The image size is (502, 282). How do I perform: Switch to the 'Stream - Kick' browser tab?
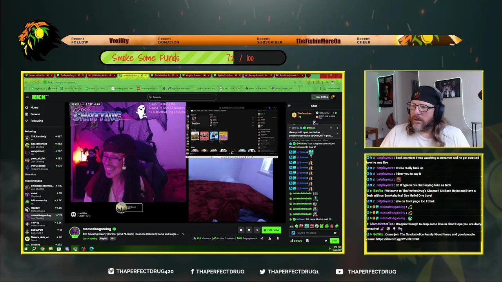point(39,75)
